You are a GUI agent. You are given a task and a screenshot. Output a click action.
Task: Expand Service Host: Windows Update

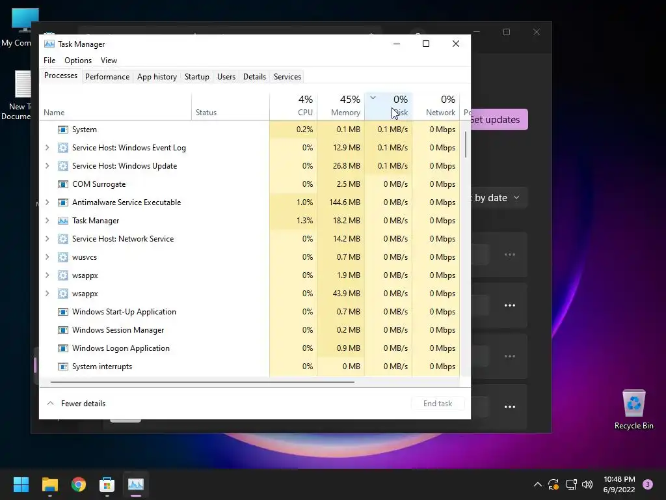[x=47, y=166]
